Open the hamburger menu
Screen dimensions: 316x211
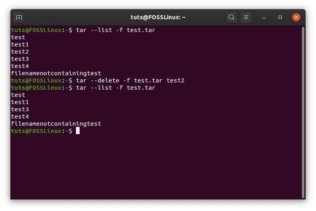(246, 17)
